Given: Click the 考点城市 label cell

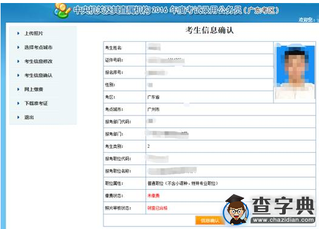Looking at the screenshot, I should (125, 109).
